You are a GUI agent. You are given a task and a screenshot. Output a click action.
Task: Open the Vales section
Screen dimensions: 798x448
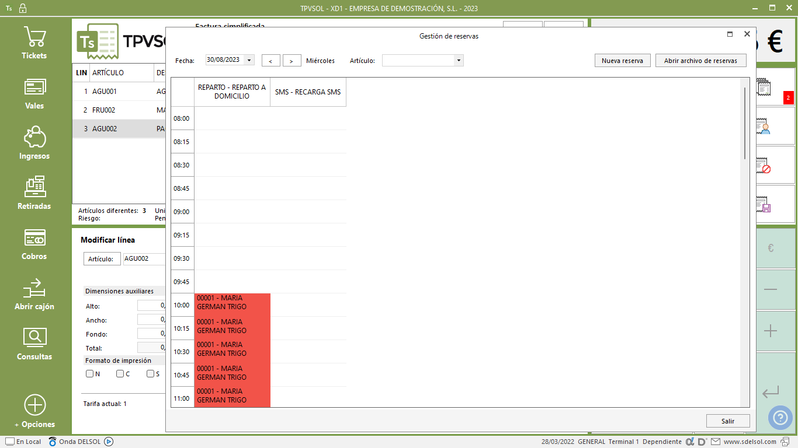click(x=34, y=93)
